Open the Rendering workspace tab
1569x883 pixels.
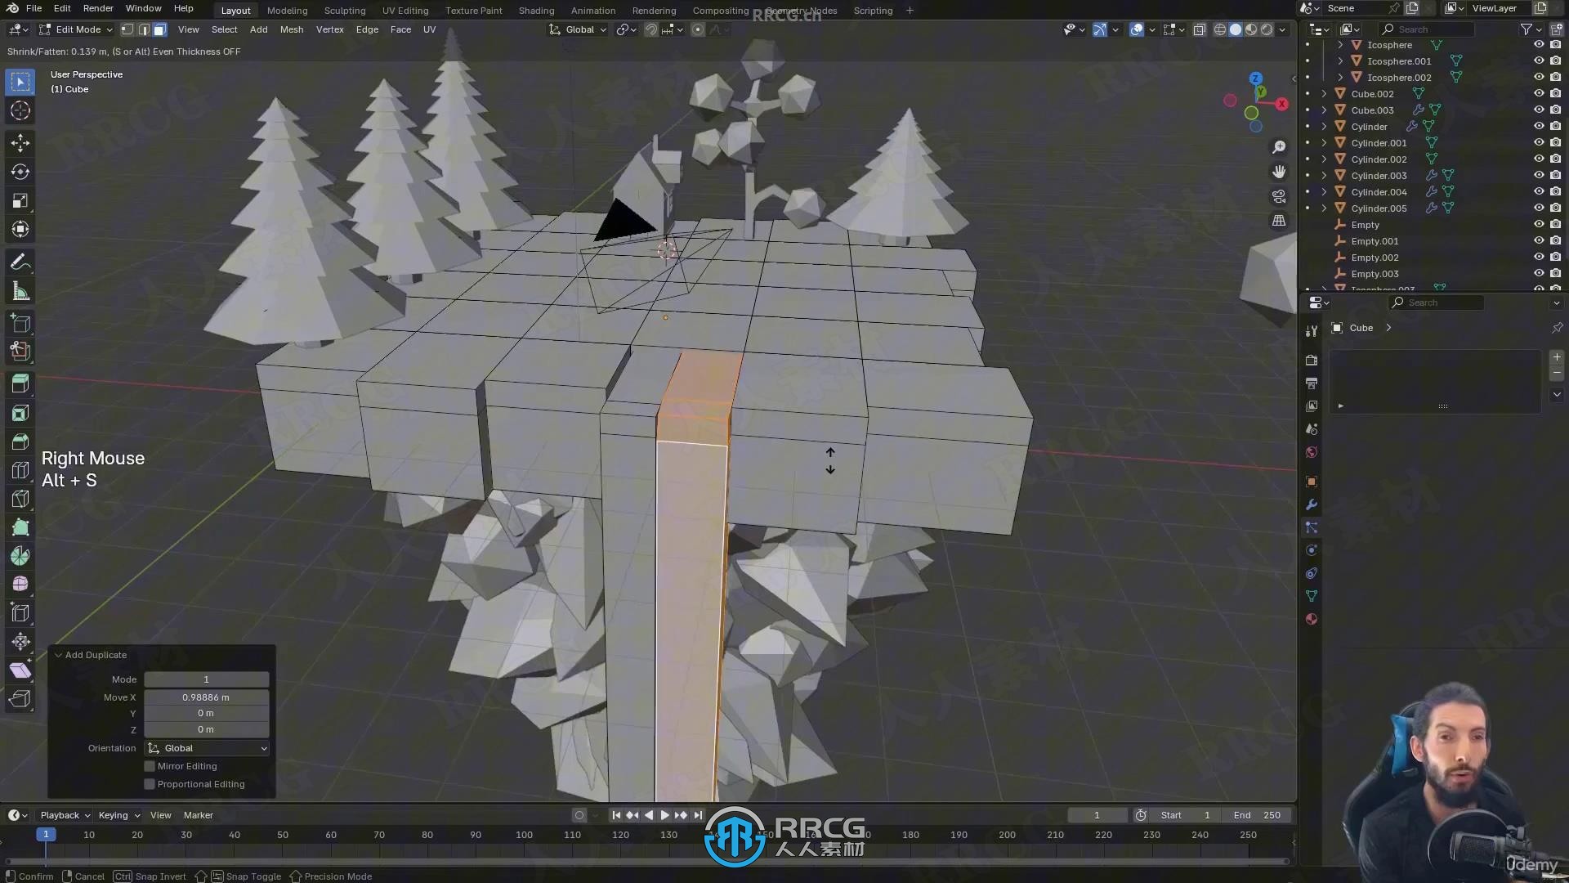click(652, 10)
